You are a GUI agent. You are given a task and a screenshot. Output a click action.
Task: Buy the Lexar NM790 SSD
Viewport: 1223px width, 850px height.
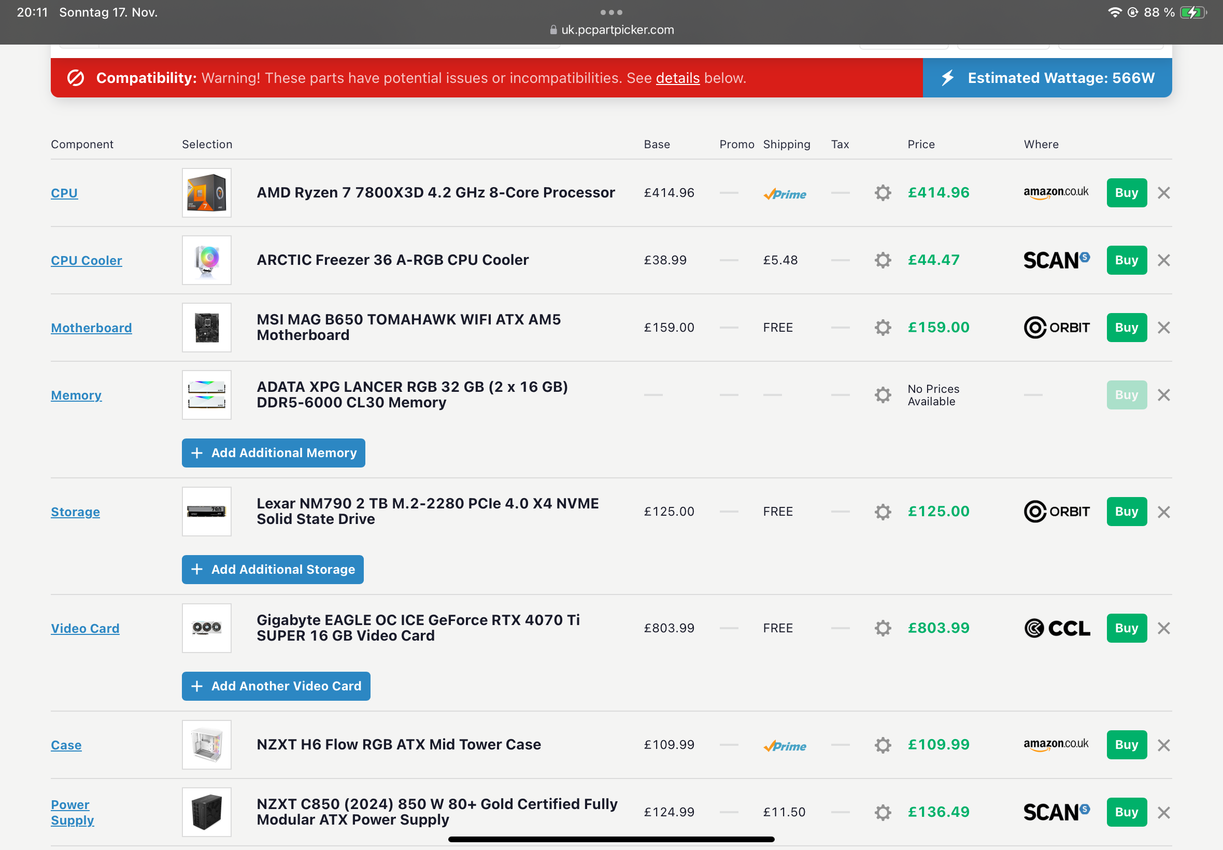(1126, 511)
